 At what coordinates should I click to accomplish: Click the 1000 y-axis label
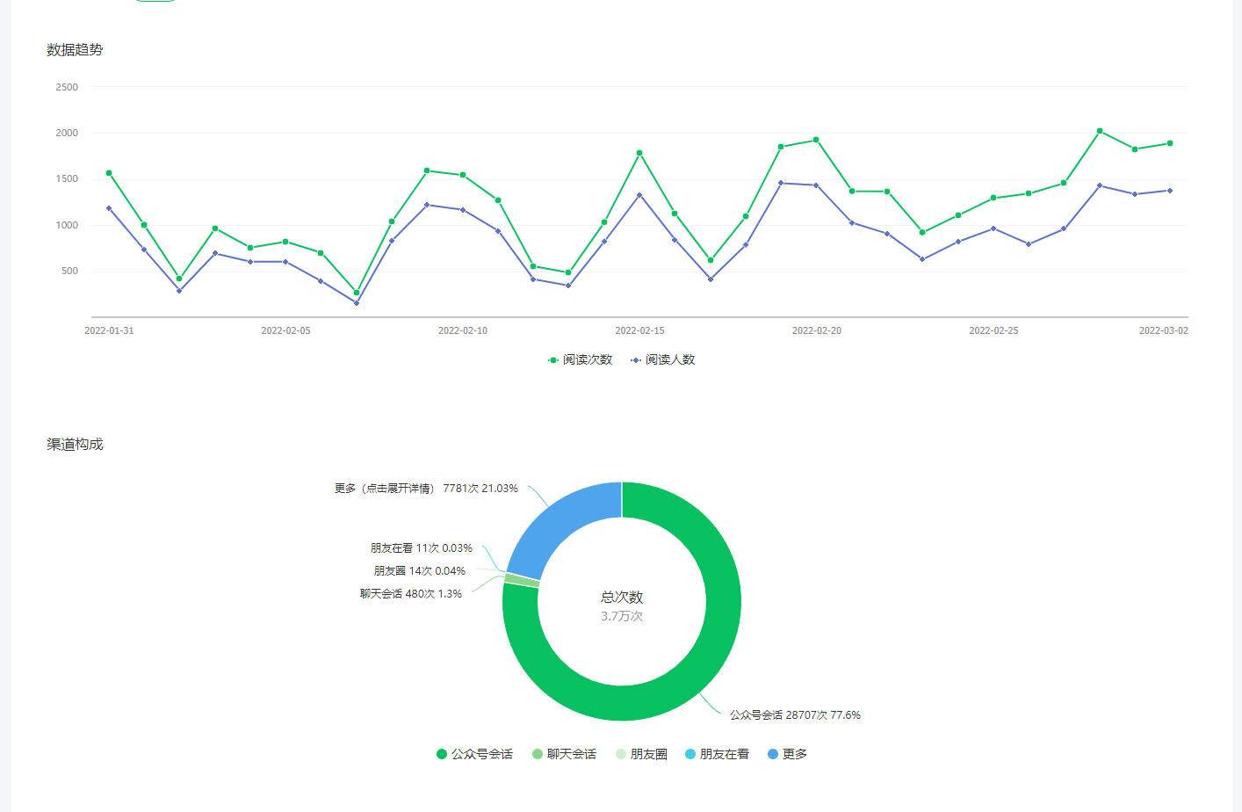tap(67, 225)
